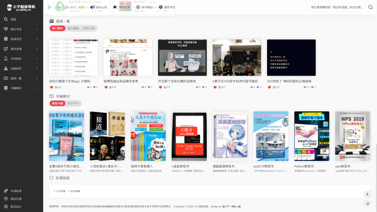The image size is (377, 212).
Task: Click the 申请收录 link icon in sidebar
Action: (6, 191)
